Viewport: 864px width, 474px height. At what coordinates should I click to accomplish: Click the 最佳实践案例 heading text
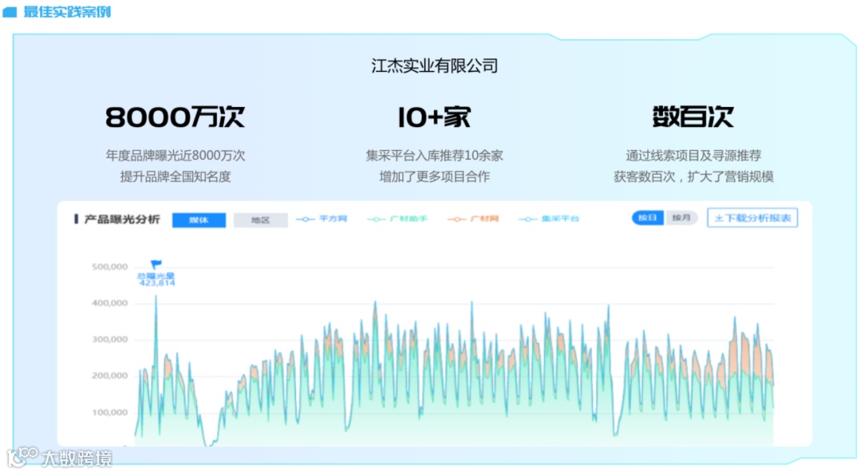pos(66,12)
